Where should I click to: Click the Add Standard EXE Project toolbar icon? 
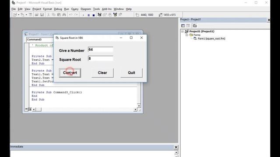tap(15, 15)
